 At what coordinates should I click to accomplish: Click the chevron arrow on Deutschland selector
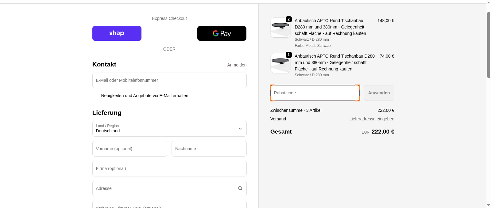click(240, 129)
